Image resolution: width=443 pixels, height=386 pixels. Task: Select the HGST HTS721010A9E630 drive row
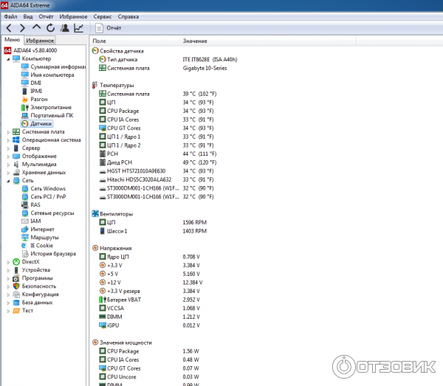157,171
